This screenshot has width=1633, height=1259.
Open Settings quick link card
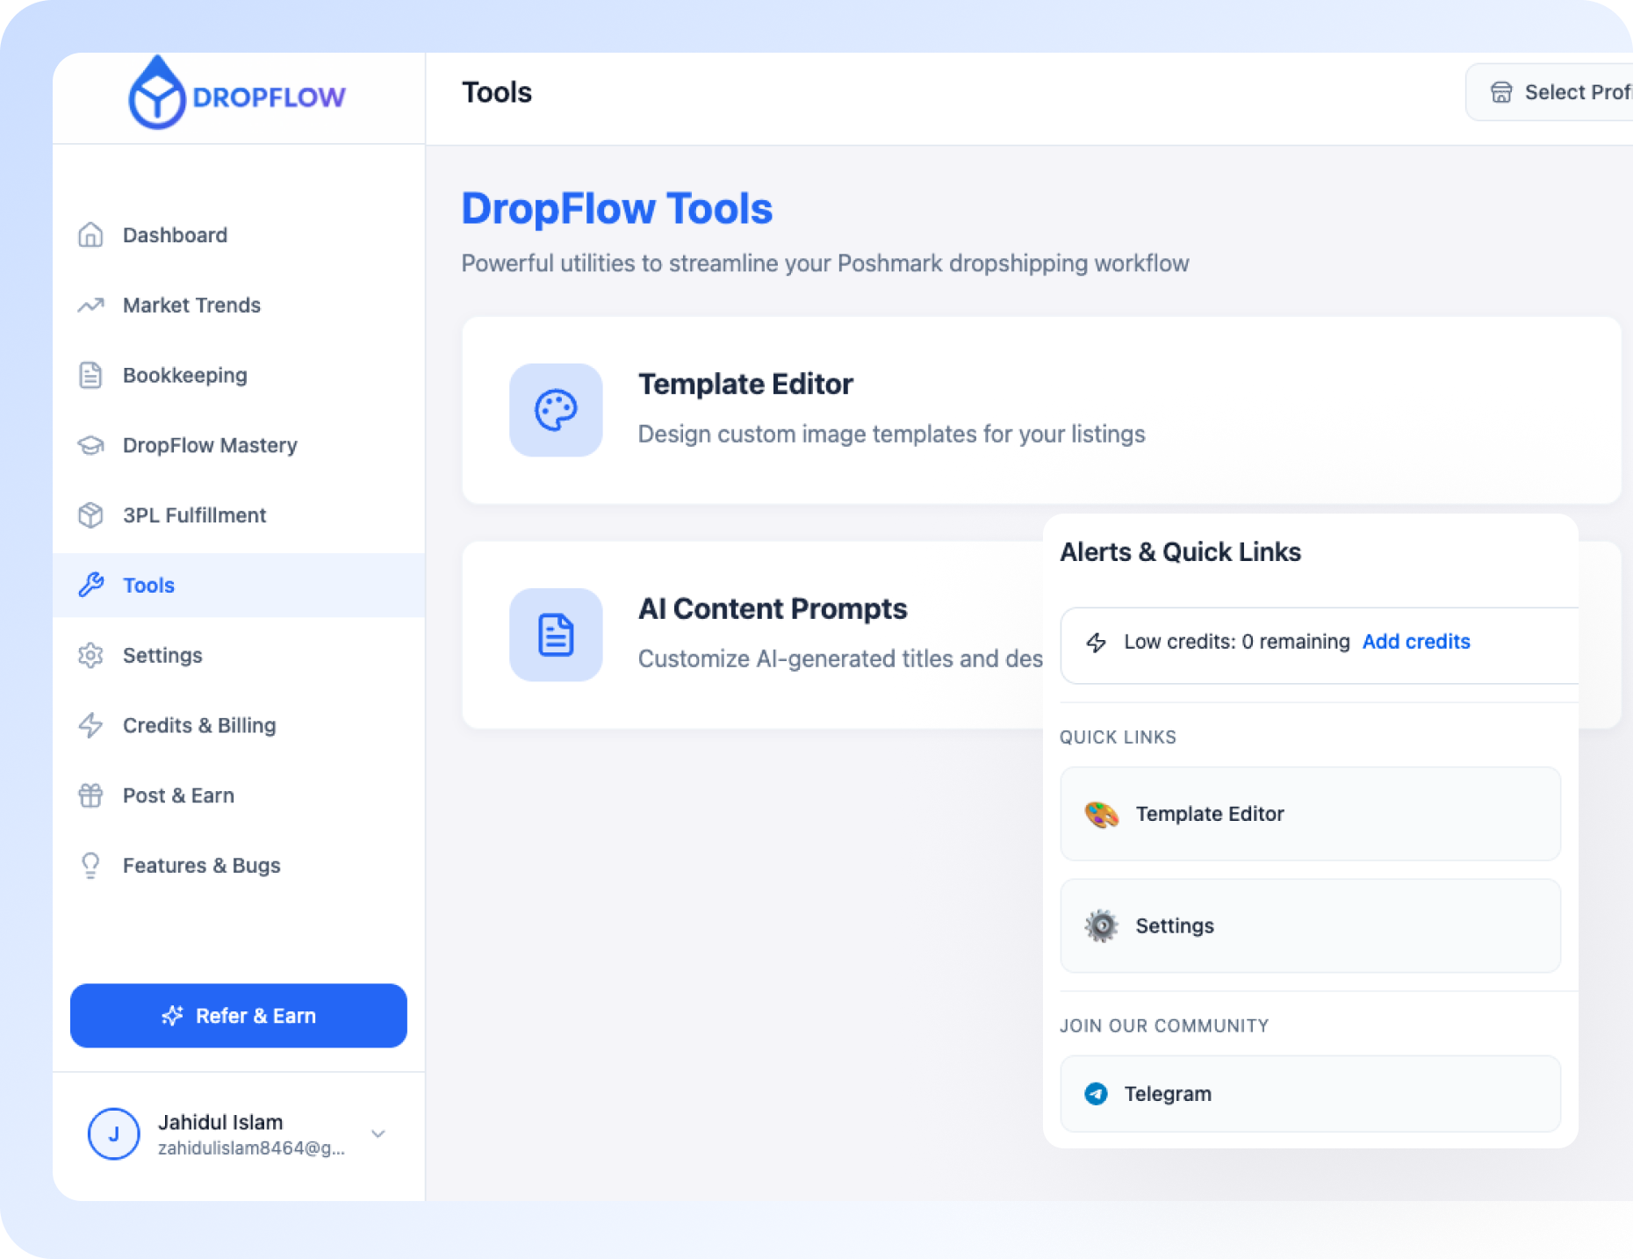click(x=1309, y=925)
